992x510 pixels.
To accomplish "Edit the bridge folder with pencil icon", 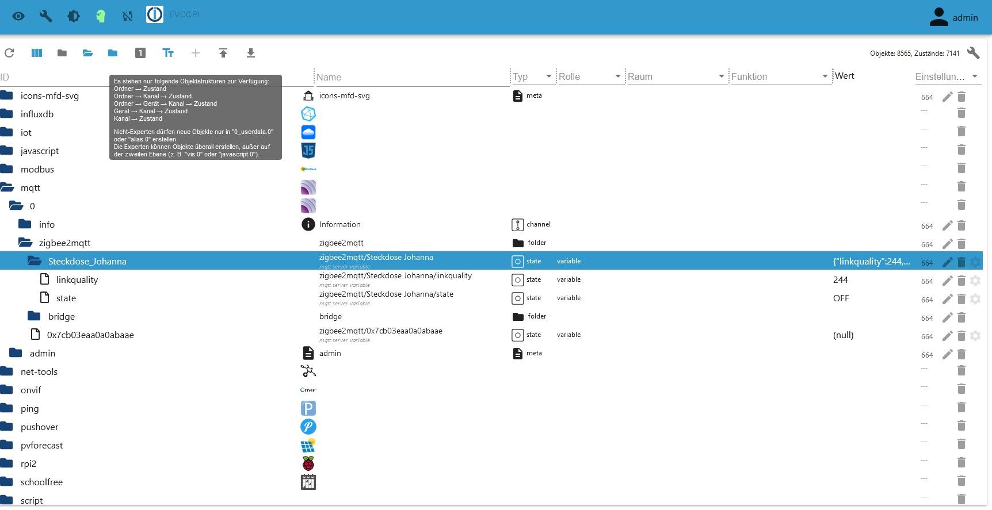I will coord(947,317).
